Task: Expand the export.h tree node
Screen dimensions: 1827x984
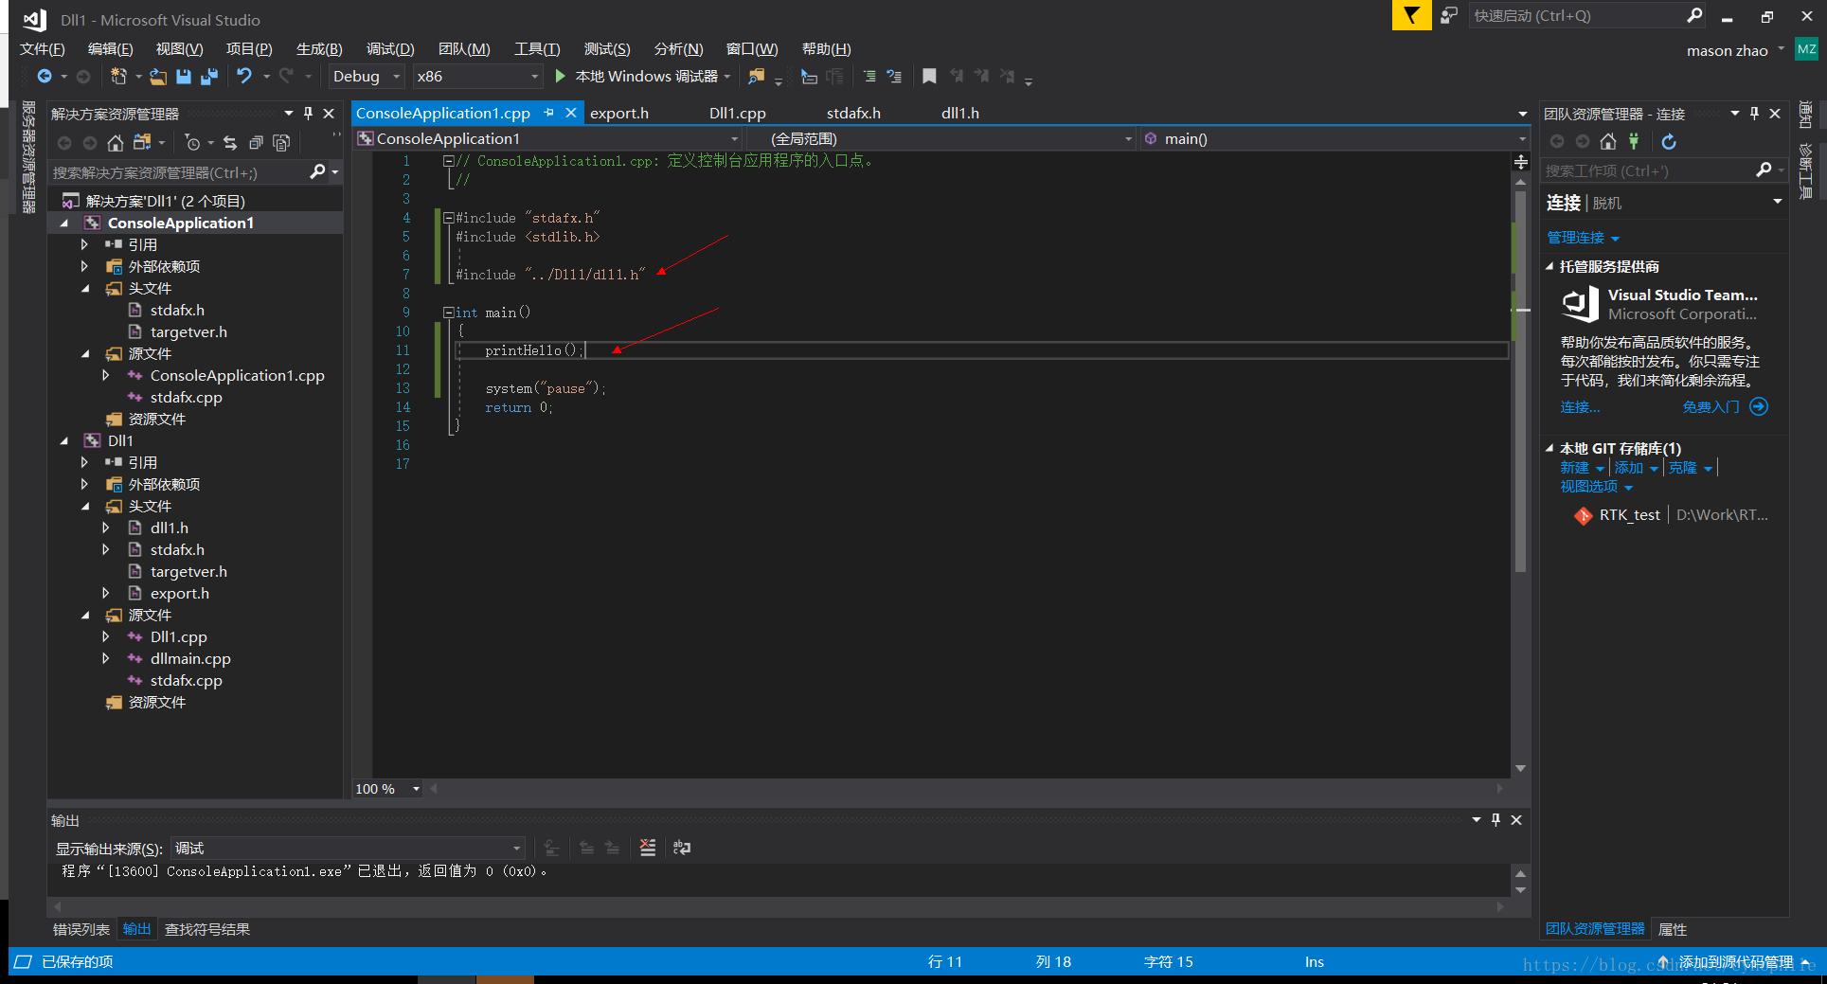Action: tap(105, 594)
